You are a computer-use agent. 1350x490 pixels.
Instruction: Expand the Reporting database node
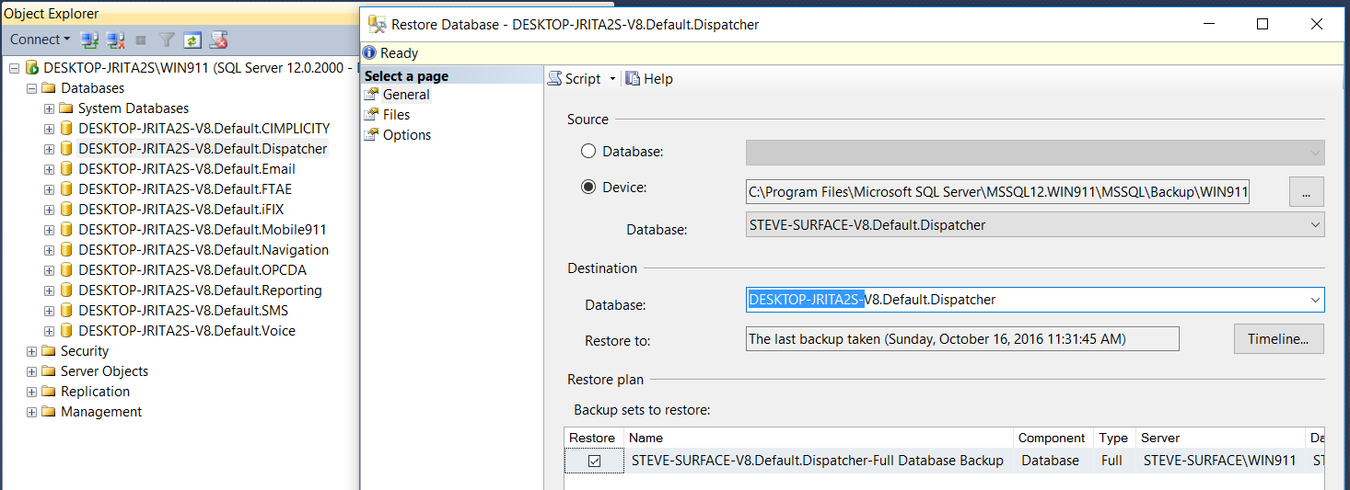pyautogui.click(x=50, y=291)
